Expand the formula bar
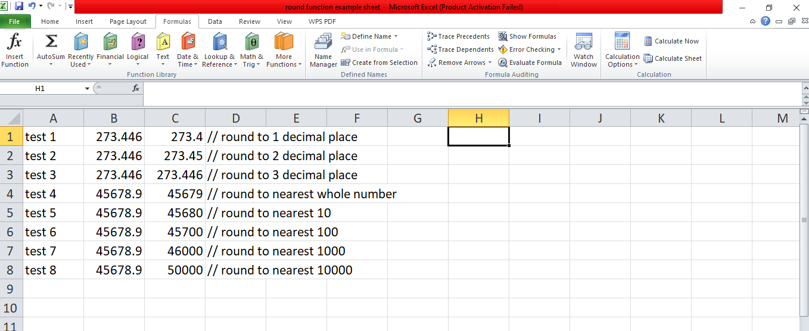 coord(804,88)
